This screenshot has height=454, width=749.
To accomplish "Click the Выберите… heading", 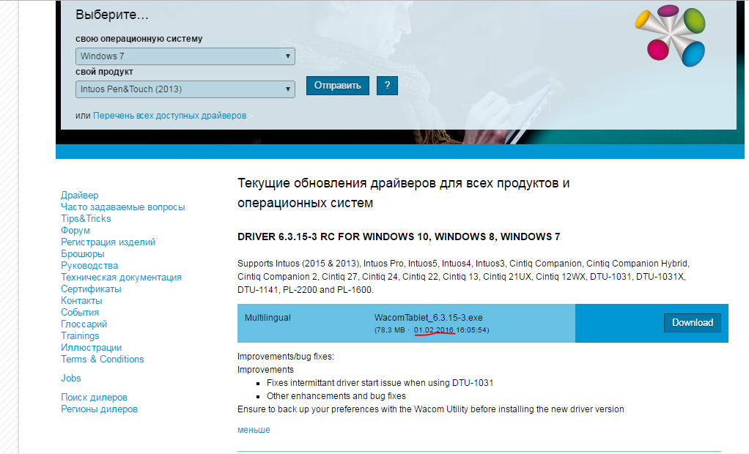I will (112, 15).
